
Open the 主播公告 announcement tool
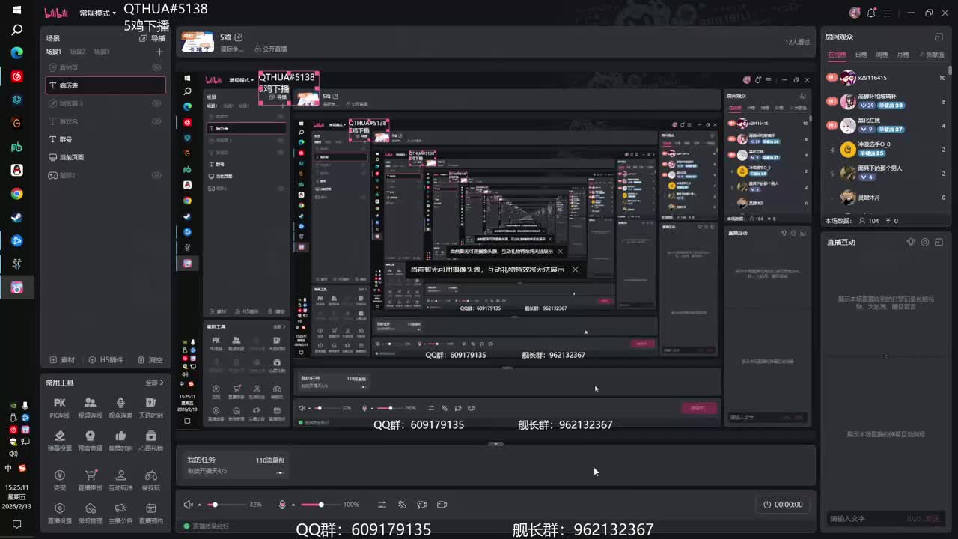pos(120,512)
